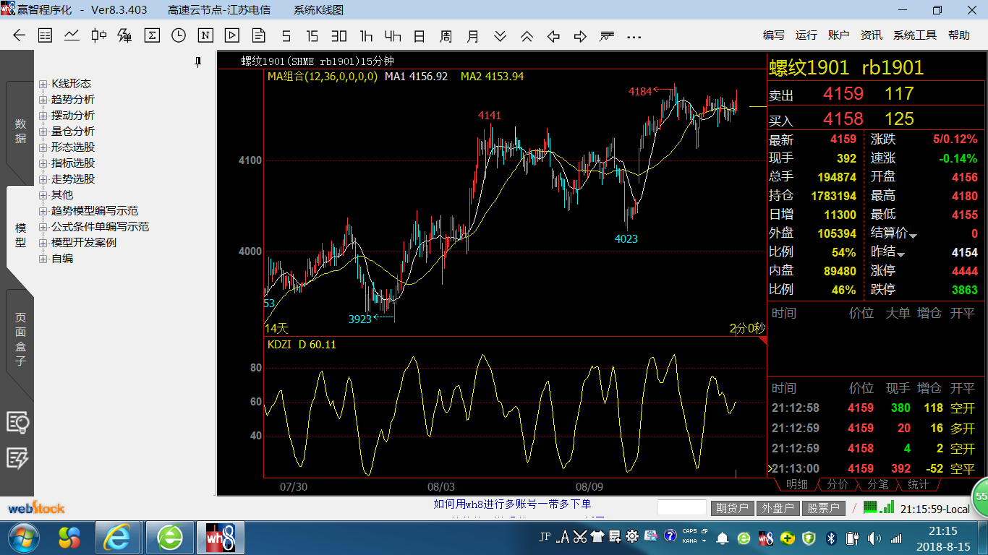Click the 期货户 account button

coord(733,508)
